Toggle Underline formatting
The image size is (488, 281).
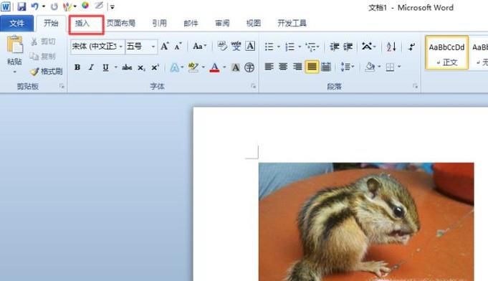[105, 67]
